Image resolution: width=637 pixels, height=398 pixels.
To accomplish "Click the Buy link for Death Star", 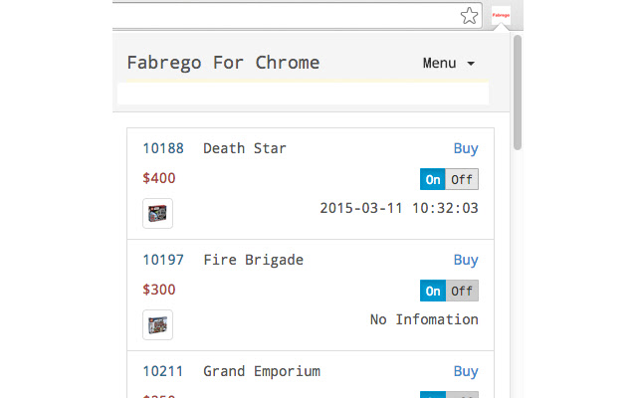I will 466,148.
